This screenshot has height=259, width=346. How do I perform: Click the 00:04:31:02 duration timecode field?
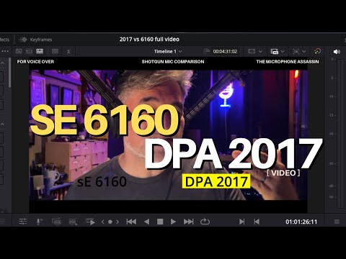(225, 51)
